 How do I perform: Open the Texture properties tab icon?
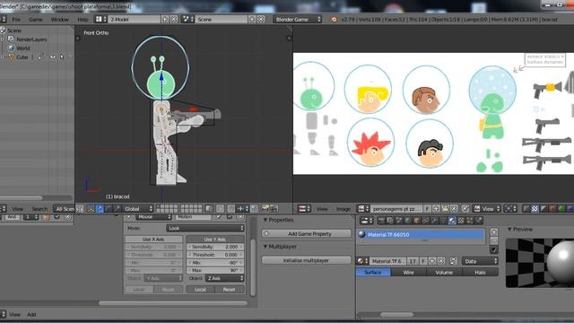click(x=461, y=221)
